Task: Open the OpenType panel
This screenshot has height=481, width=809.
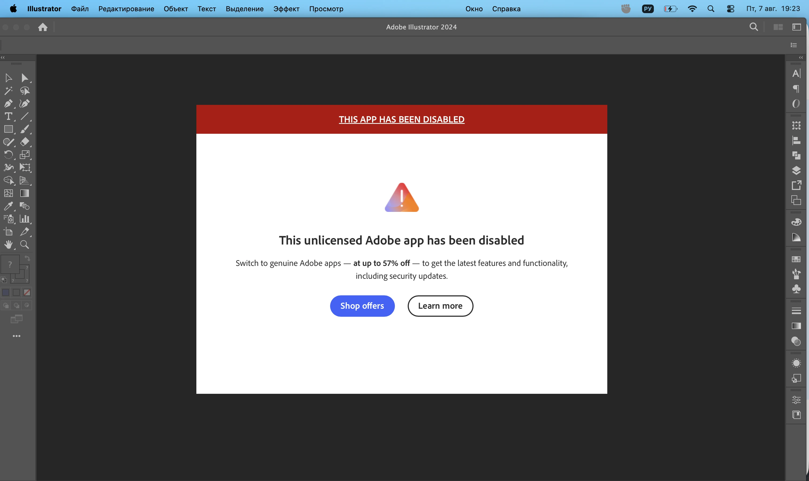Action: pyautogui.click(x=796, y=104)
